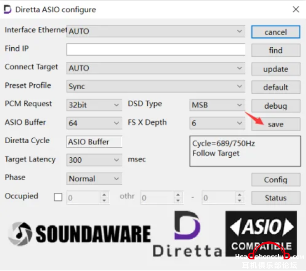Restore settings with the default button
Viewport: 306px width, 271px height.
276,87
